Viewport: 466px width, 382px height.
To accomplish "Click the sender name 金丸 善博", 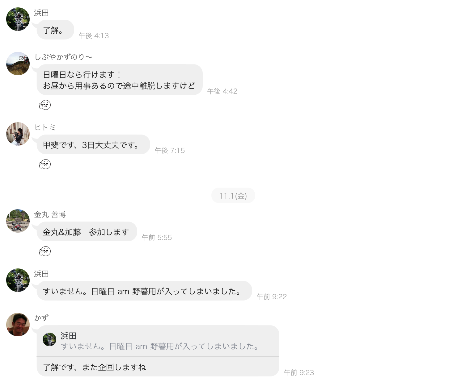I will click(x=50, y=214).
